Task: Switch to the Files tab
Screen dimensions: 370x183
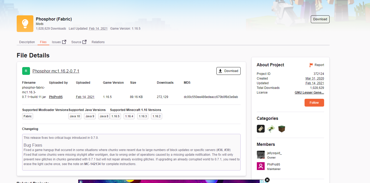Action: point(43,42)
